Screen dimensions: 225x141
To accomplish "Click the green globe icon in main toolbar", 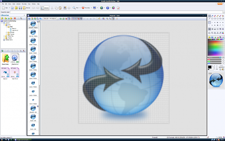I will pyautogui.click(x=102, y=8).
